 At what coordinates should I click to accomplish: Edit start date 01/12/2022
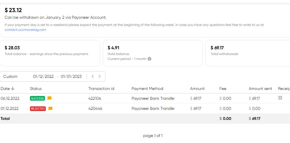point(43,76)
